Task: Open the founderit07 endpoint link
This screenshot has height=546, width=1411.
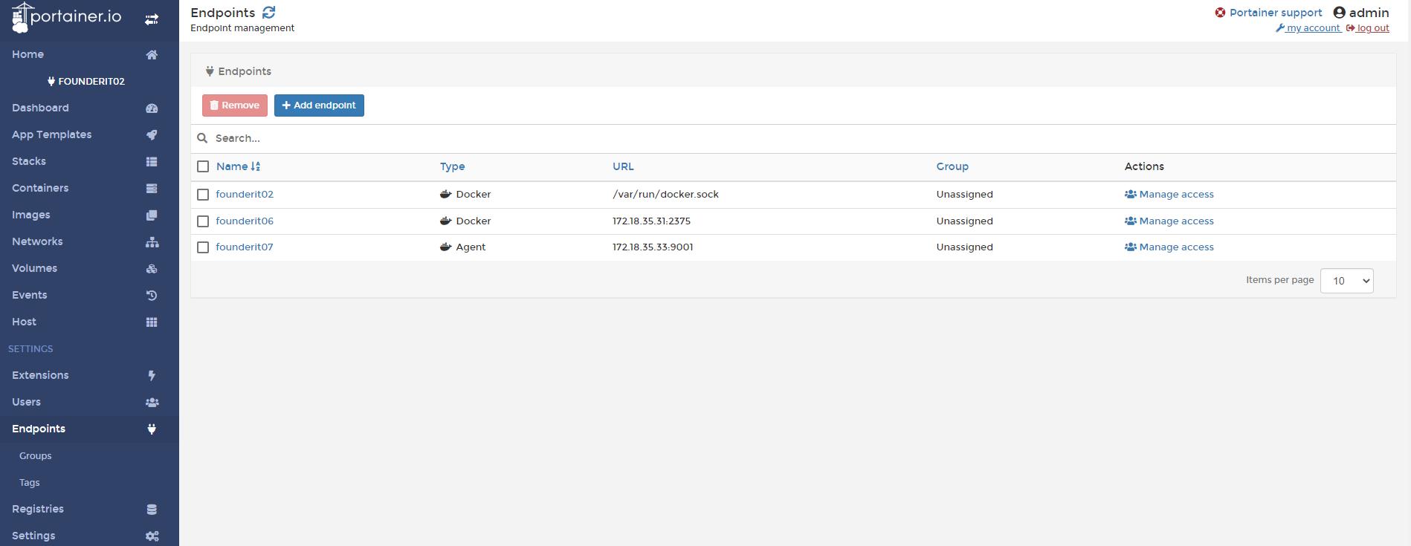Action: (245, 247)
